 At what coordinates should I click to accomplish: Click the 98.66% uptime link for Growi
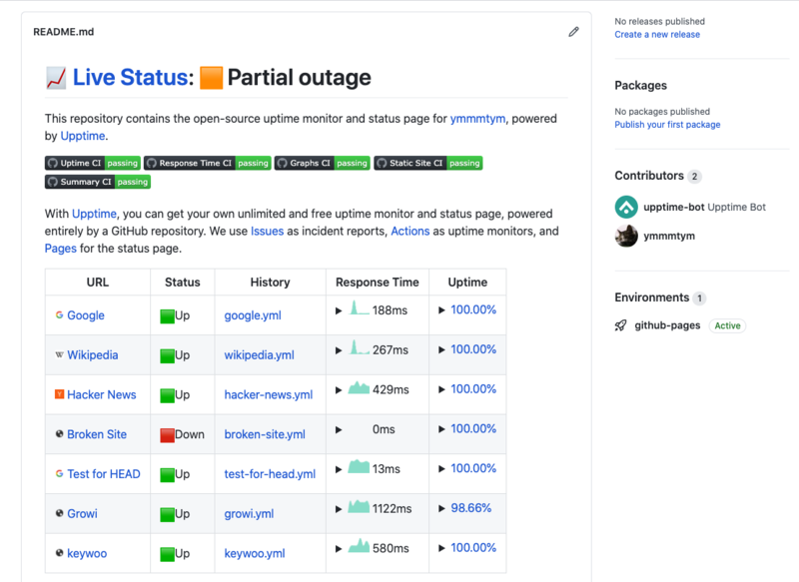(471, 508)
